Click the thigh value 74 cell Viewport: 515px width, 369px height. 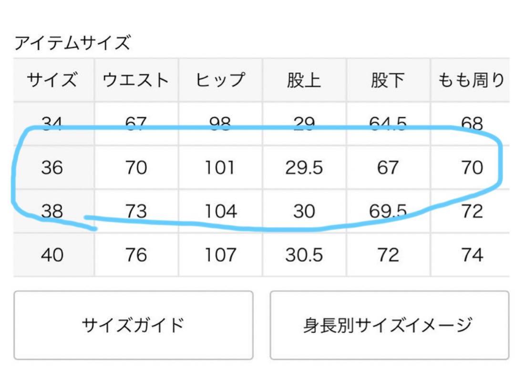tap(471, 255)
